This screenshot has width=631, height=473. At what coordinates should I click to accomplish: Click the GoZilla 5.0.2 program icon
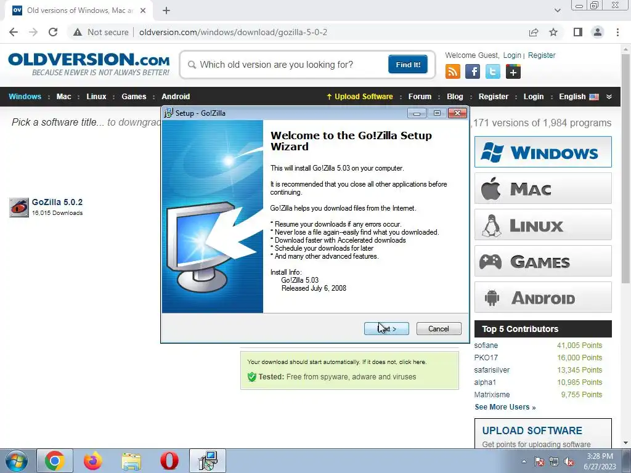tap(19, 207)
